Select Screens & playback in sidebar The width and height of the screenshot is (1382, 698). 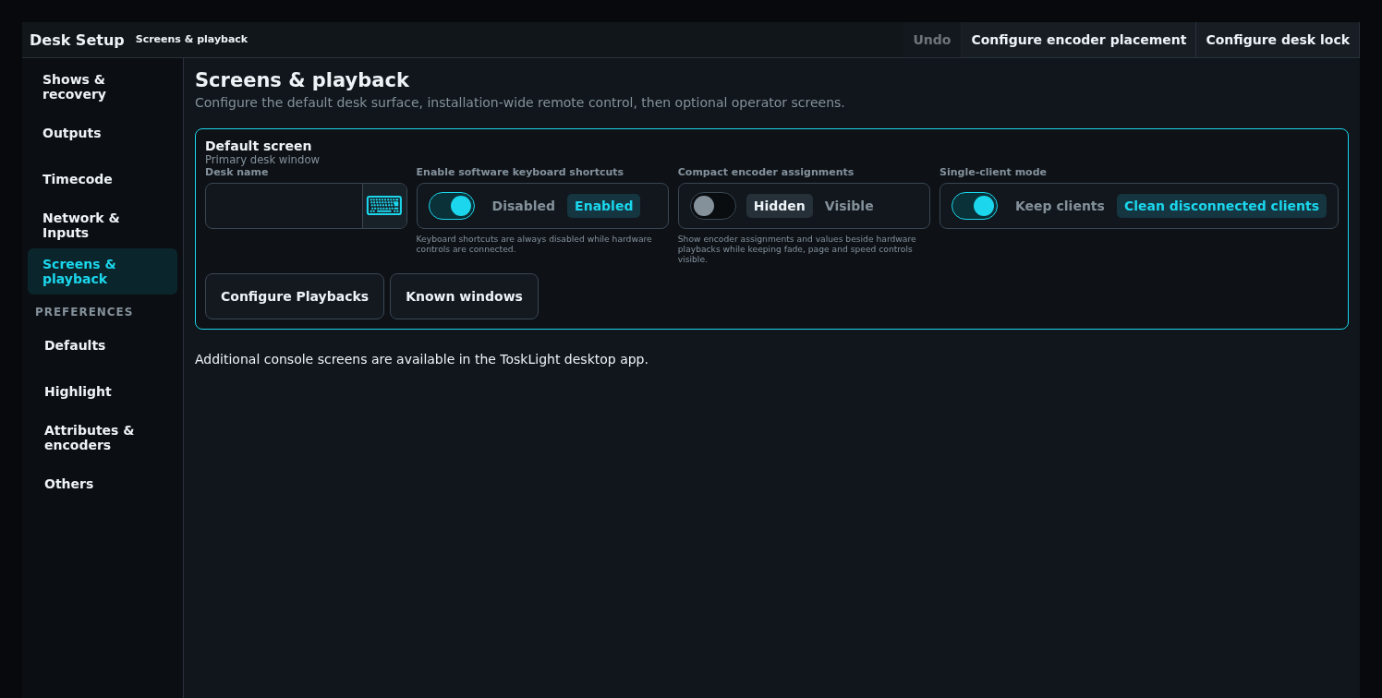pyautogui.click(x=103, y=271)
